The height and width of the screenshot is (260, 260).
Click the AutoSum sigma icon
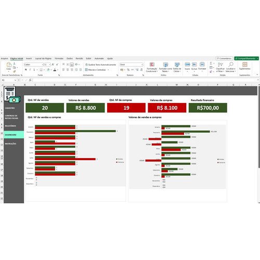[211, 63]
